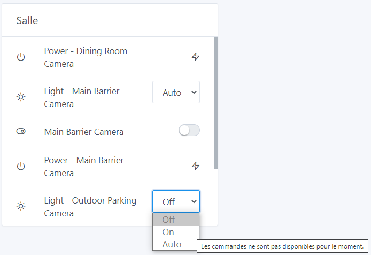The image size is (371, 255).
Task: Toggle the Main Barrier Camera switch
Action: pos(189,130)
